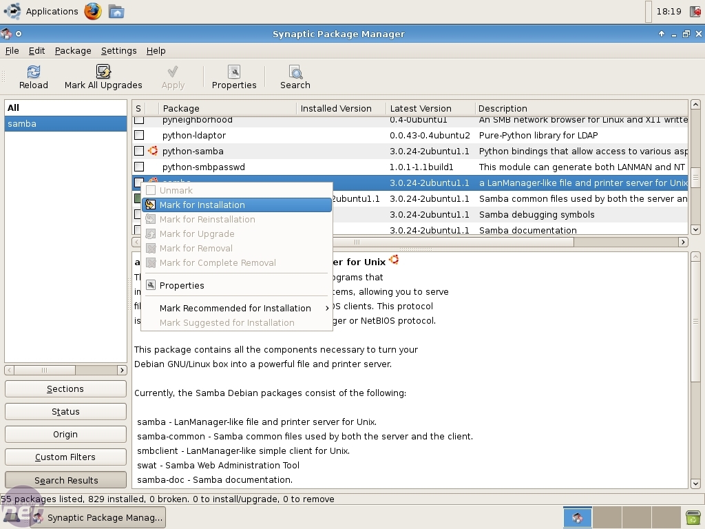Viewport: 705px width, 529px height.
Task: Open the Edit menu
Action: point(37,51)
